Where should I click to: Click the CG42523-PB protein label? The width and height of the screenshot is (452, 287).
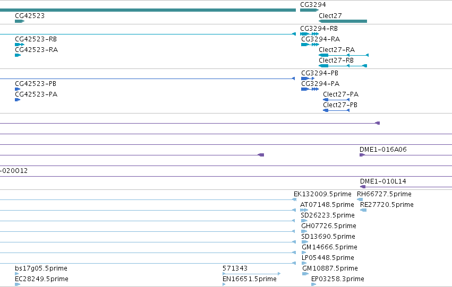pos(36,84)
